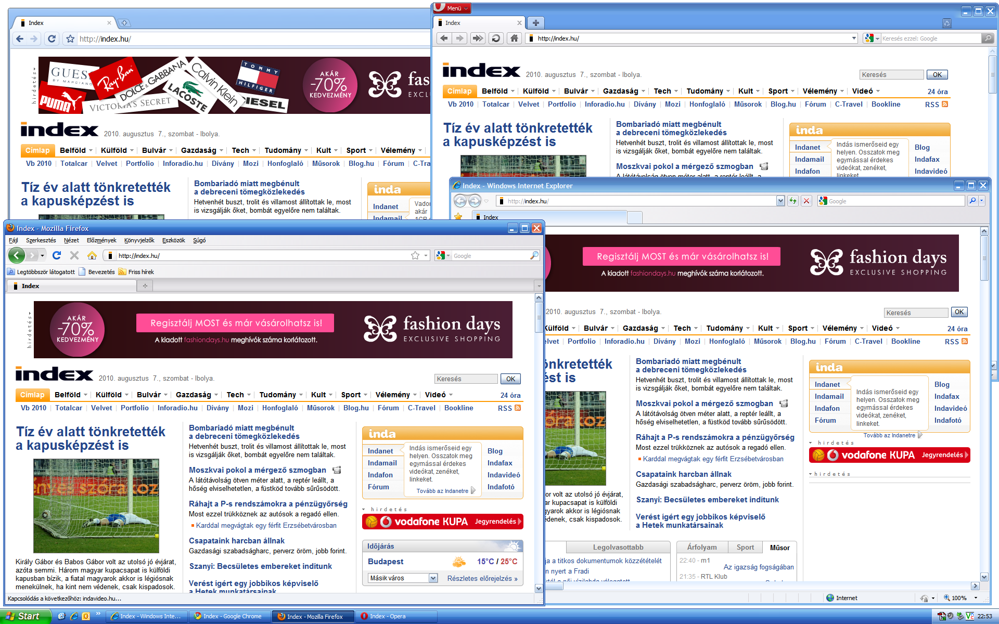Click Firefox search magnifier icon
The width and height of the screenshot is (999, 624).
click(x=534, y=255)
